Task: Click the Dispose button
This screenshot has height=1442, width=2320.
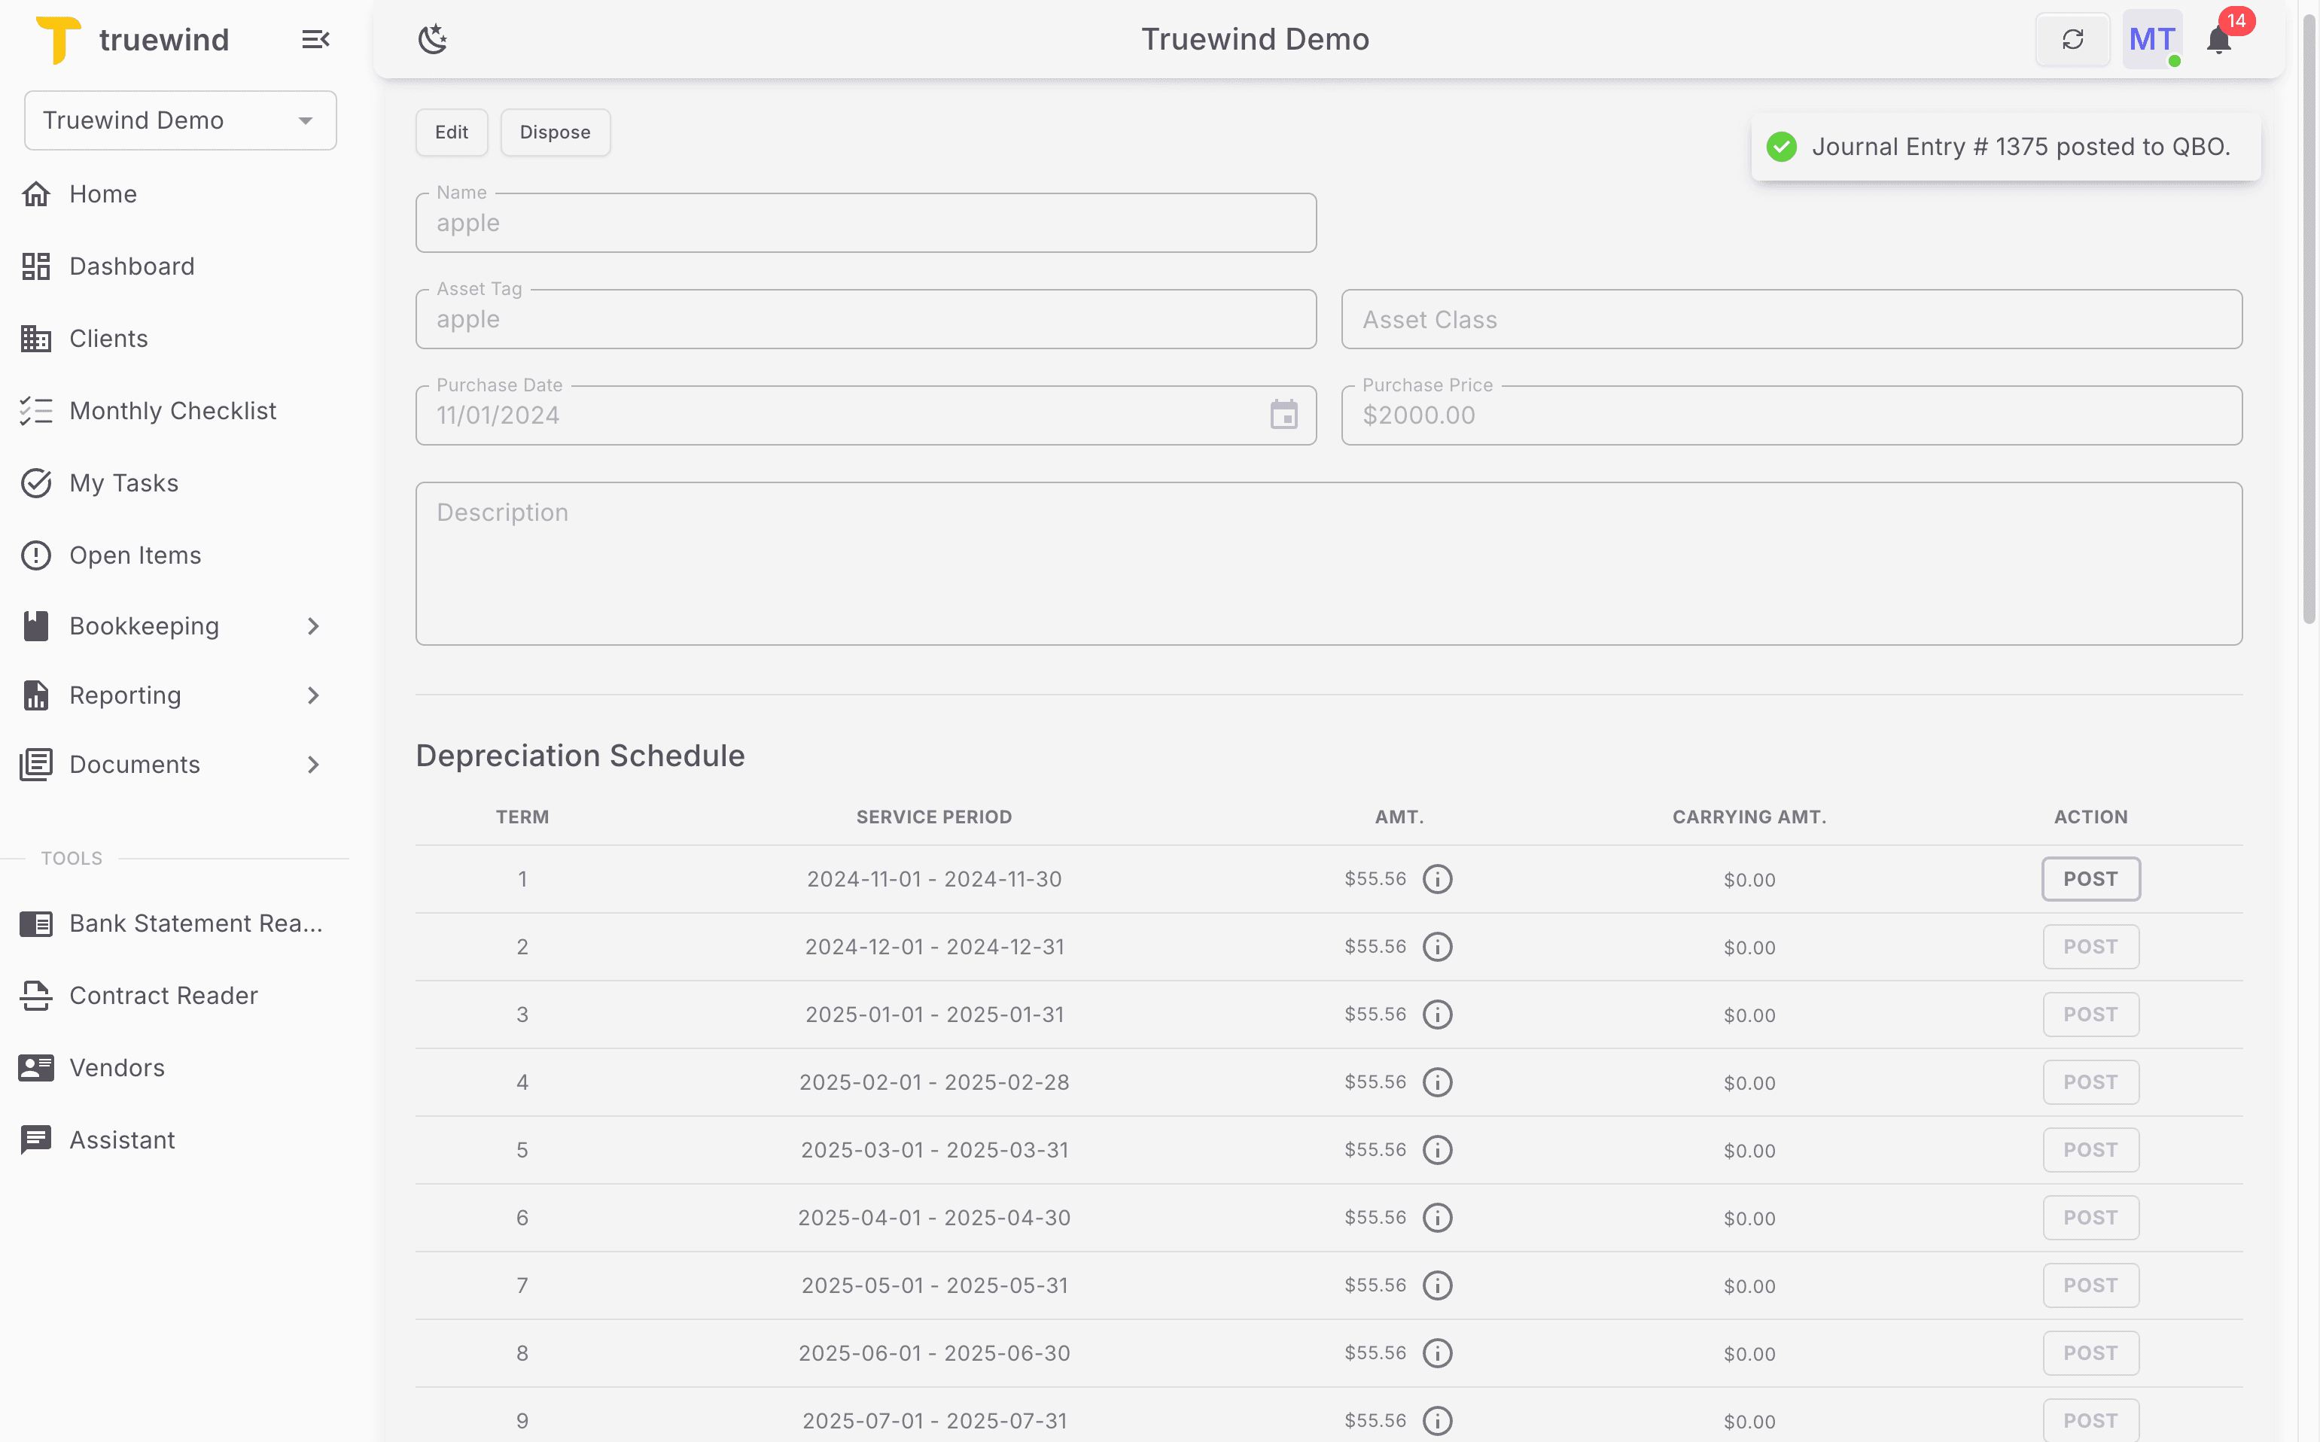Action: coord(556,132)
